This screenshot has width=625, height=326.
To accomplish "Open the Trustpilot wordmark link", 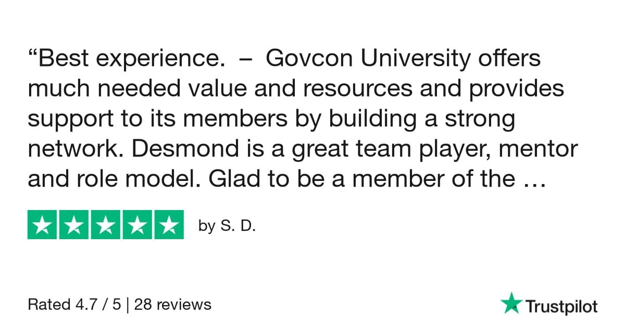I will point(560,306).
